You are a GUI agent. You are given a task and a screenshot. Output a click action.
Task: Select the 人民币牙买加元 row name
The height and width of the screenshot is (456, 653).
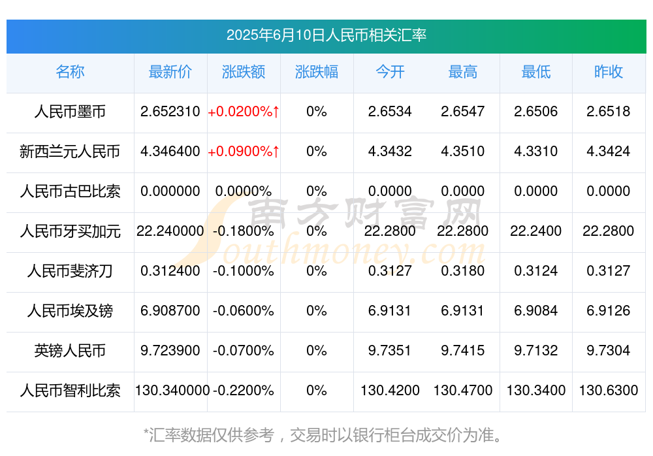point(70,231)
